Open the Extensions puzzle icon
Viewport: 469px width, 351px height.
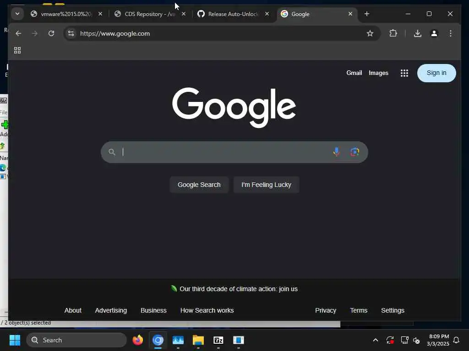tap(393, 33)
